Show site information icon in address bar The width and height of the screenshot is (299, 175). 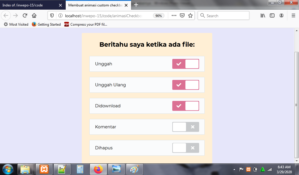click(x=60, y=16)
